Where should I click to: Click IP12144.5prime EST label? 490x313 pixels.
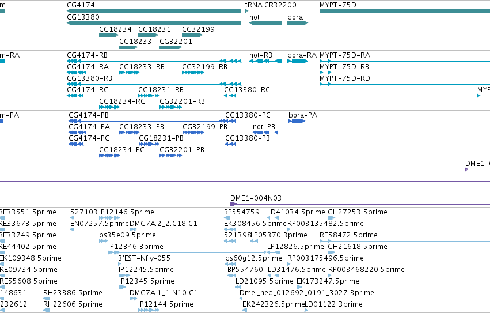(166, 304)
